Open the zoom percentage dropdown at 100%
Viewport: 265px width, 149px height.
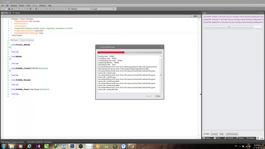click(x=195, y=16)
